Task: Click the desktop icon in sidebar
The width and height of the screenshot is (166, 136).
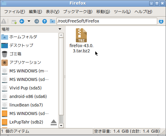Action: [x=5, y=46]
